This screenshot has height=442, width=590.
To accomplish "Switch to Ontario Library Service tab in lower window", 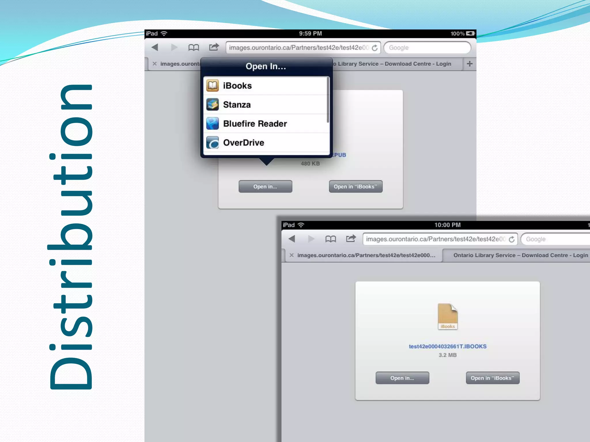I will click(x=520, y=255).
